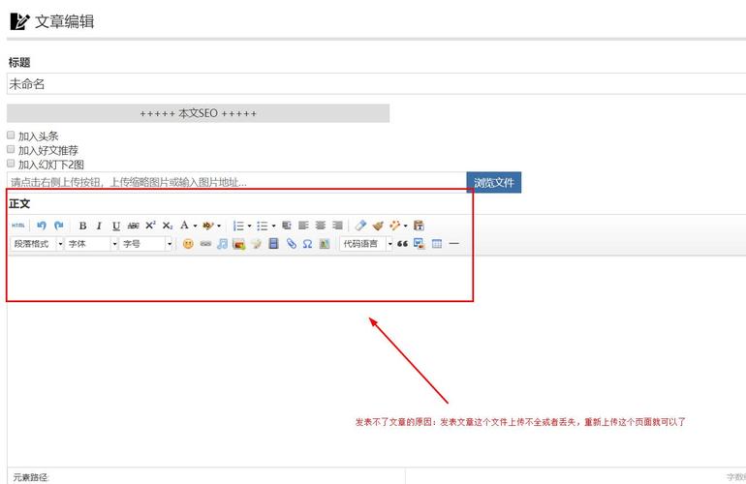Click the 浏览文件 browse file button
The height and width of the screenshot is (484, 746).
[494, 182]
